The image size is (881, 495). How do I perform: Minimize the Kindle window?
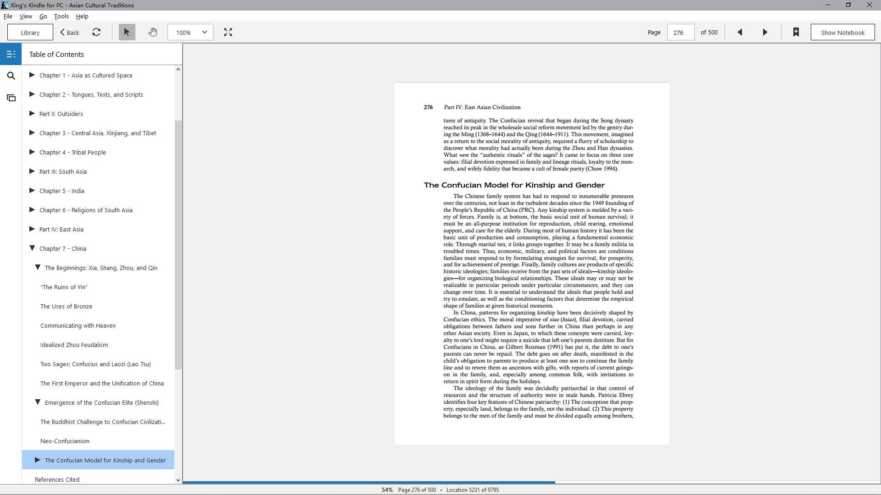[828, 5]
